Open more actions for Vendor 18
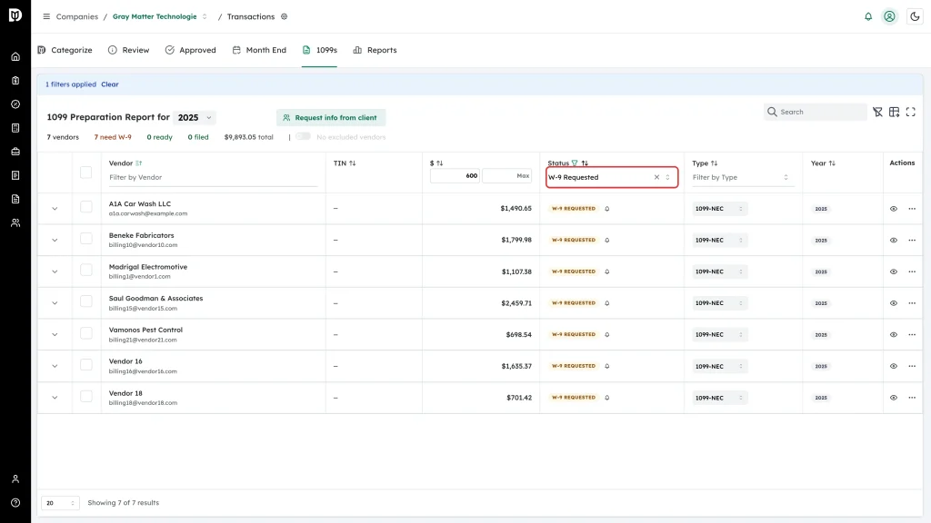Image resolution: width=931 pixels, height=523 pixels. (912, 398)
